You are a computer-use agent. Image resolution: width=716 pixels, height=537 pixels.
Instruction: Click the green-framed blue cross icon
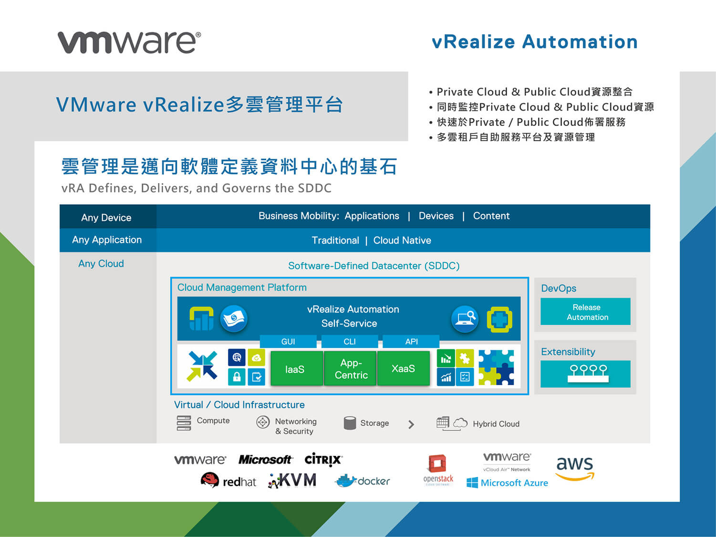click(499, 319)
